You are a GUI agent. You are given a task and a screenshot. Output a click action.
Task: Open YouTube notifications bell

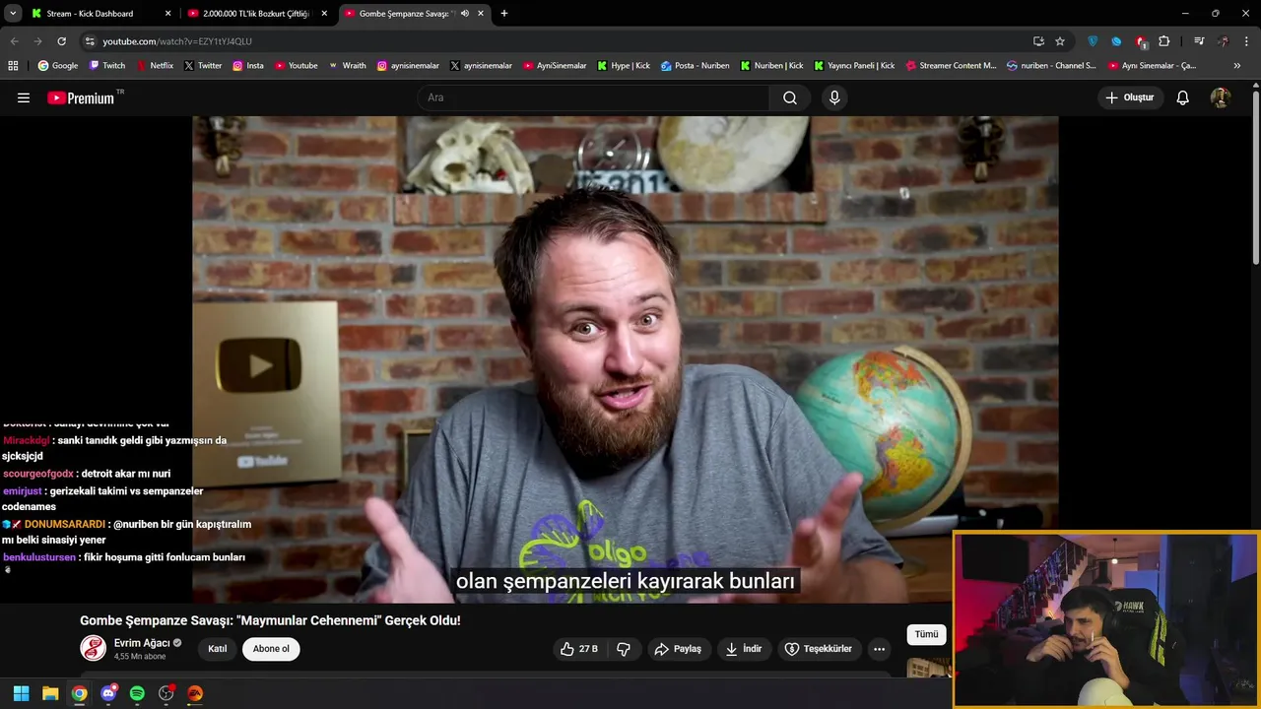1183,97
